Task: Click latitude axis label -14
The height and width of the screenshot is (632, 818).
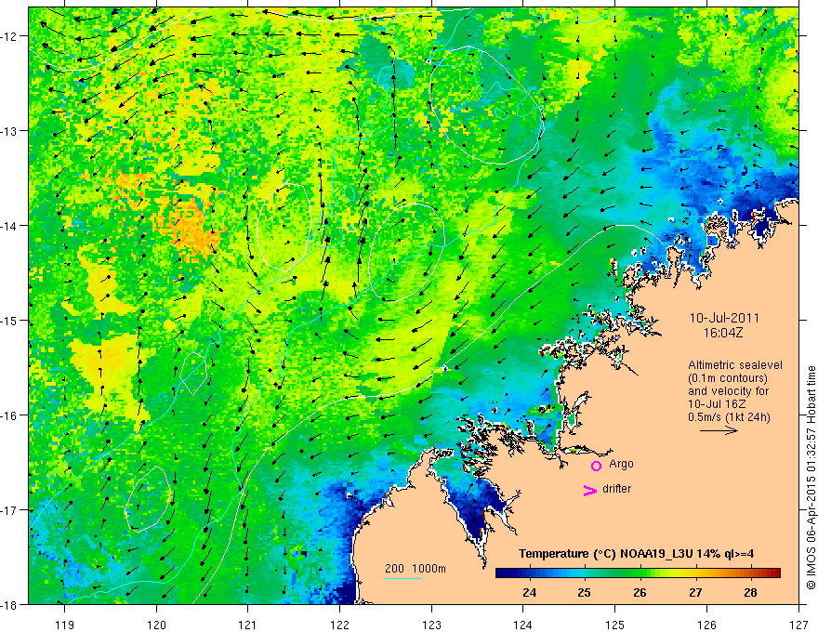Action: click(x=9, y=226)
